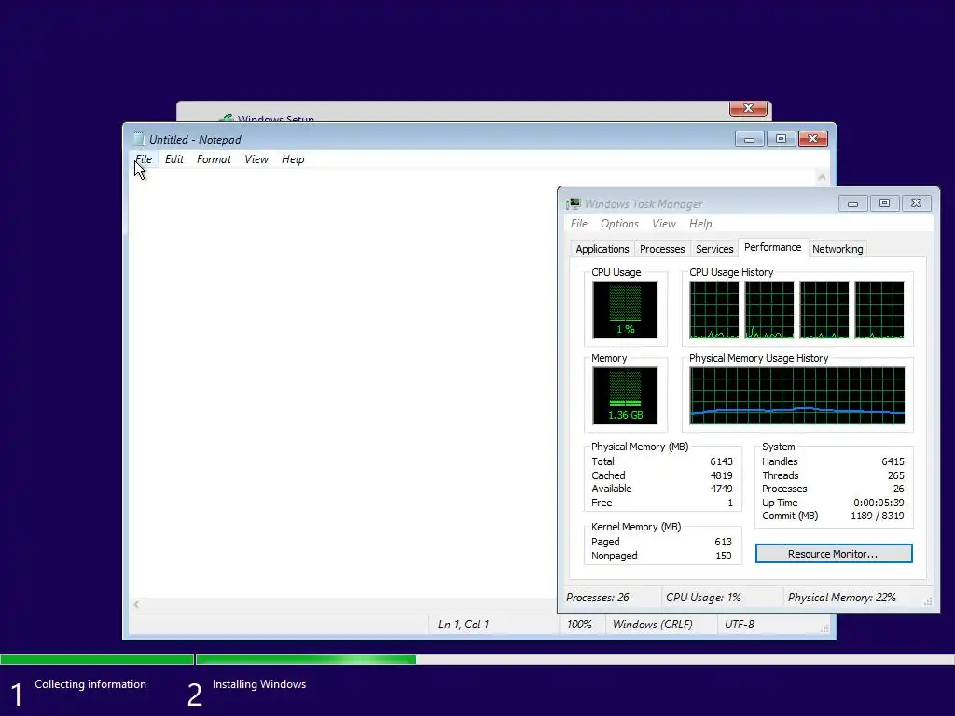
Task: Maximize the Task Manager window
Action: click(x=884, y=203)
